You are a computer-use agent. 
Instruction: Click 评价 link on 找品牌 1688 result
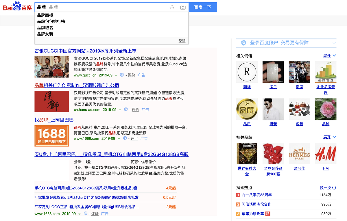coord(134,138)
